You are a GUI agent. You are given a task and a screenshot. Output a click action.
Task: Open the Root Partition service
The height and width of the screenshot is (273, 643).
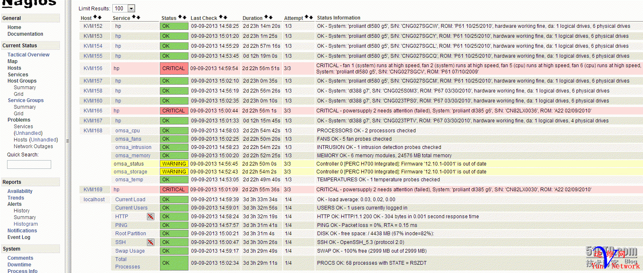pyautogui.click(x=130, y=234)
